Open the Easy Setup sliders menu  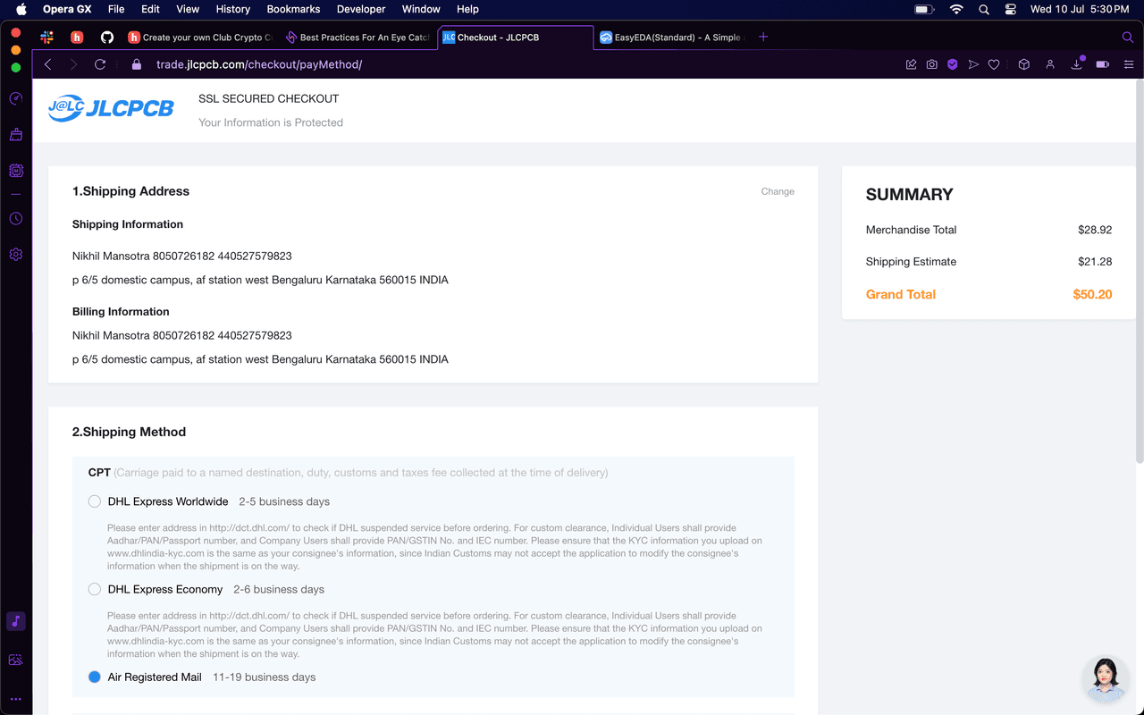(x=1129, y=64)
